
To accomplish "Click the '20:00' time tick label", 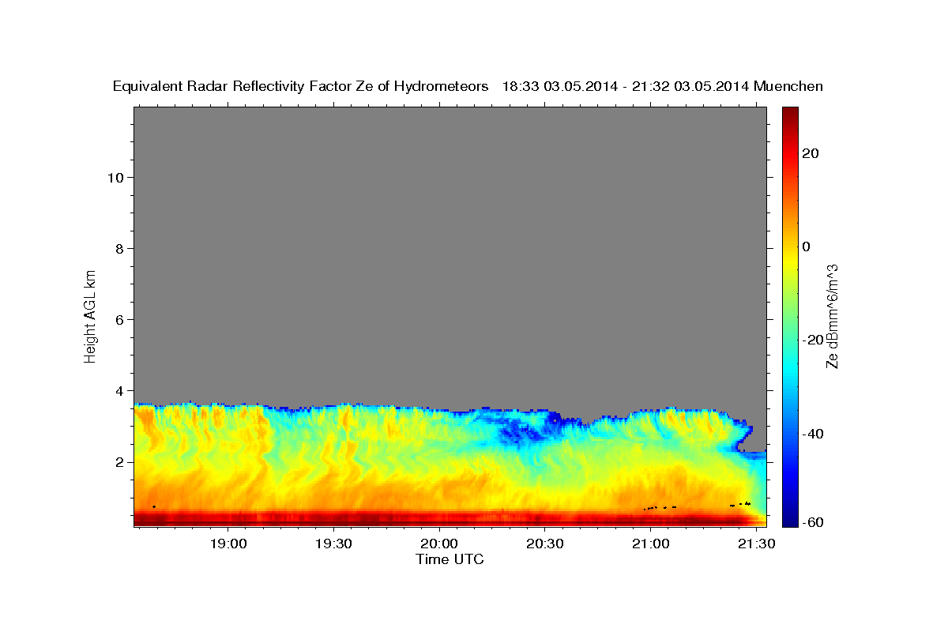I will (439, 544).
